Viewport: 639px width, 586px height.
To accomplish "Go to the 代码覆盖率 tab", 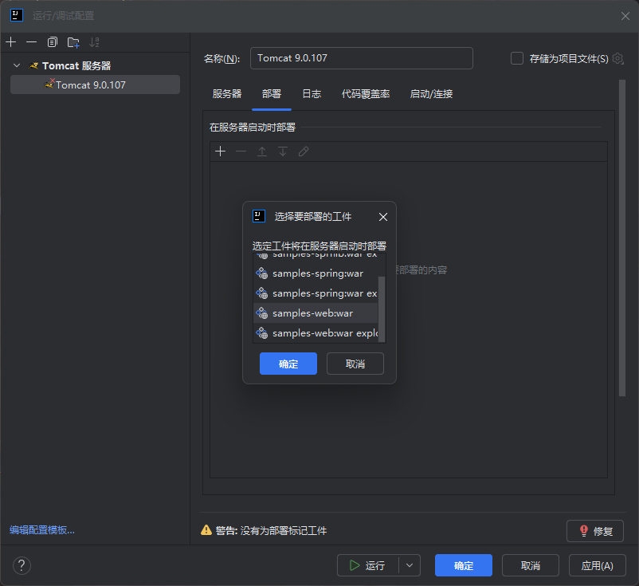I will (366, 94).
